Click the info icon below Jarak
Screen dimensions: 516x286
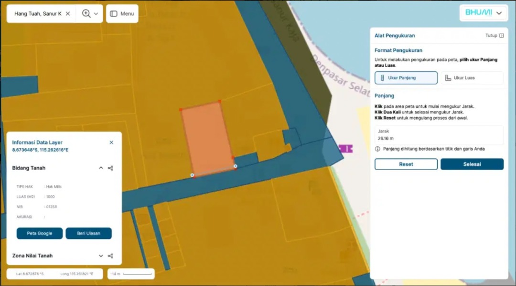377,149
